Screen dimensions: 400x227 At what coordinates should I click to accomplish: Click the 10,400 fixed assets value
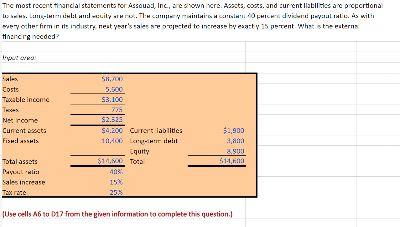pyautogui.click(x=112, y=141)
